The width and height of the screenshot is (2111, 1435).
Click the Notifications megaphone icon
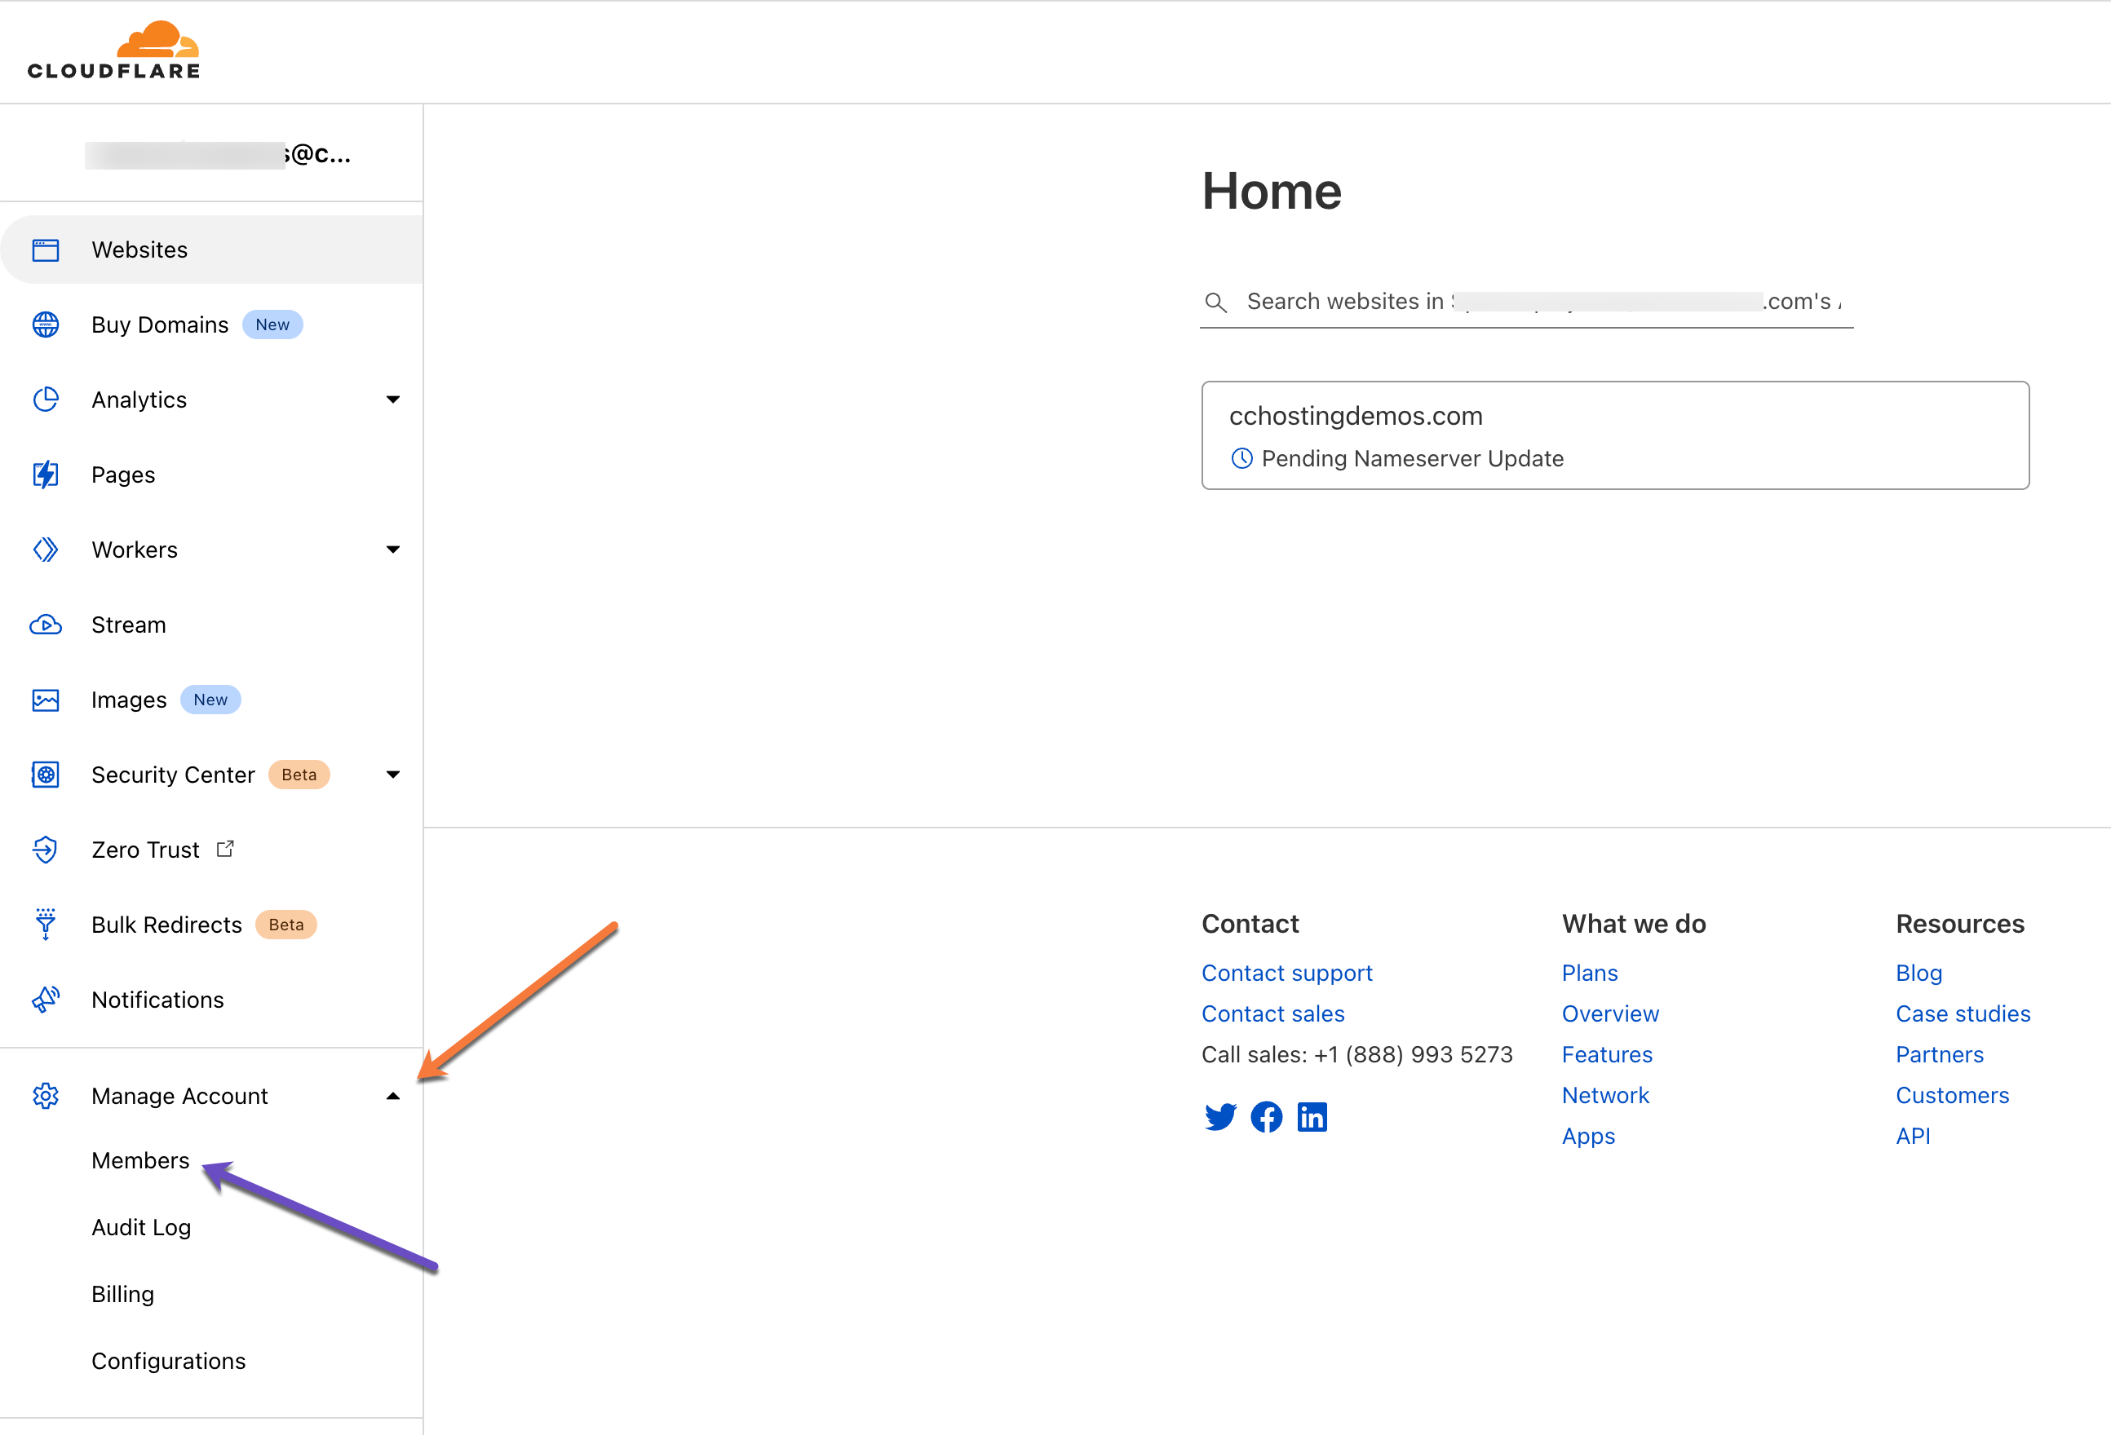[46, 999]
